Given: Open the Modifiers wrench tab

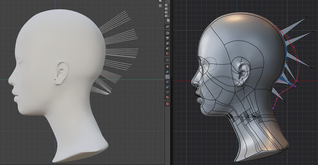Looking at the screenshot, I should 167,72.
